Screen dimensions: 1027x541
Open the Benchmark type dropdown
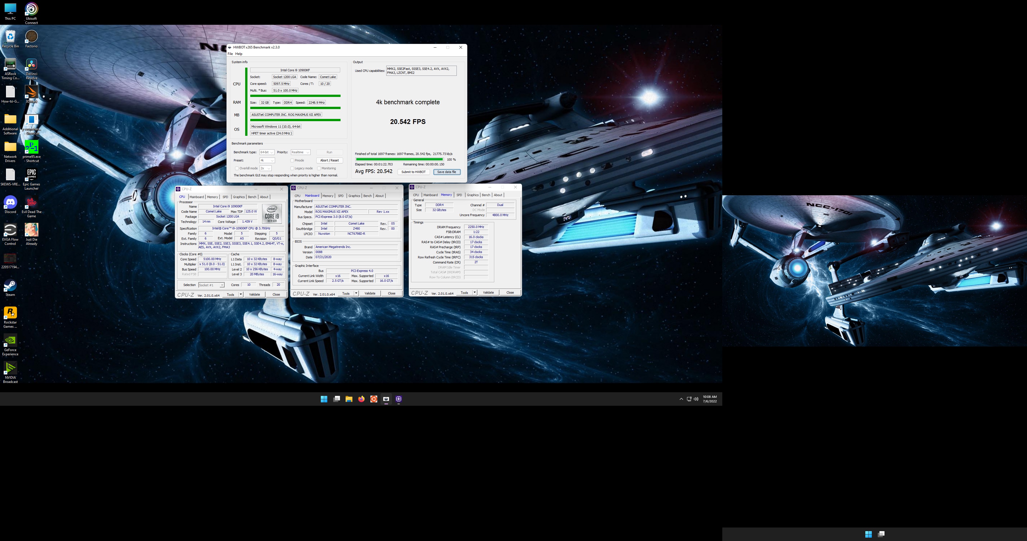(x=266, y=152)
